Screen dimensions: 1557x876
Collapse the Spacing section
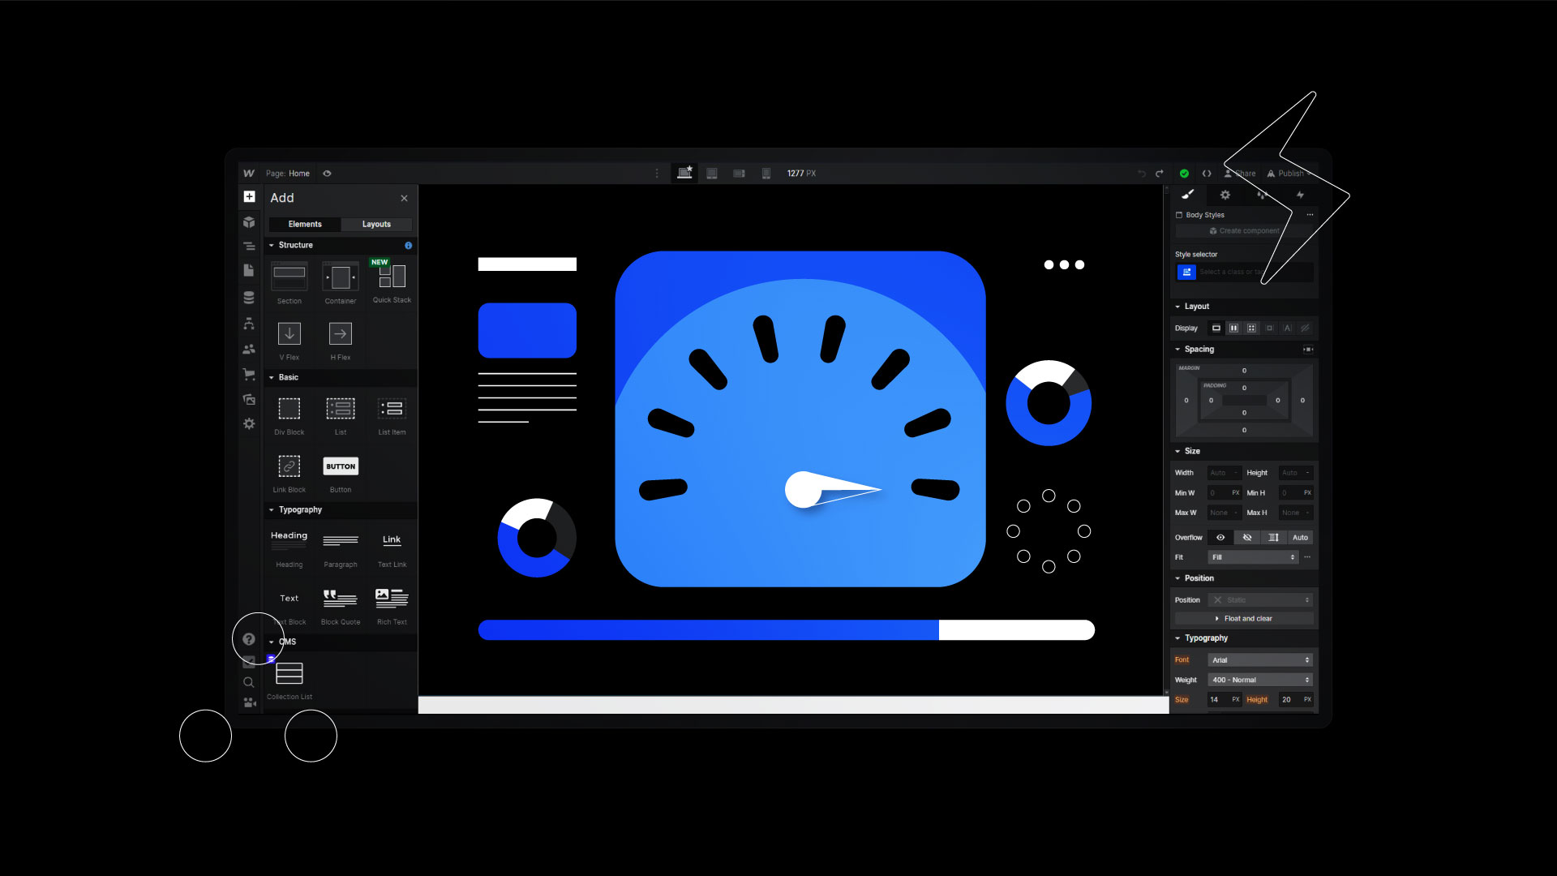point(1177,350)
